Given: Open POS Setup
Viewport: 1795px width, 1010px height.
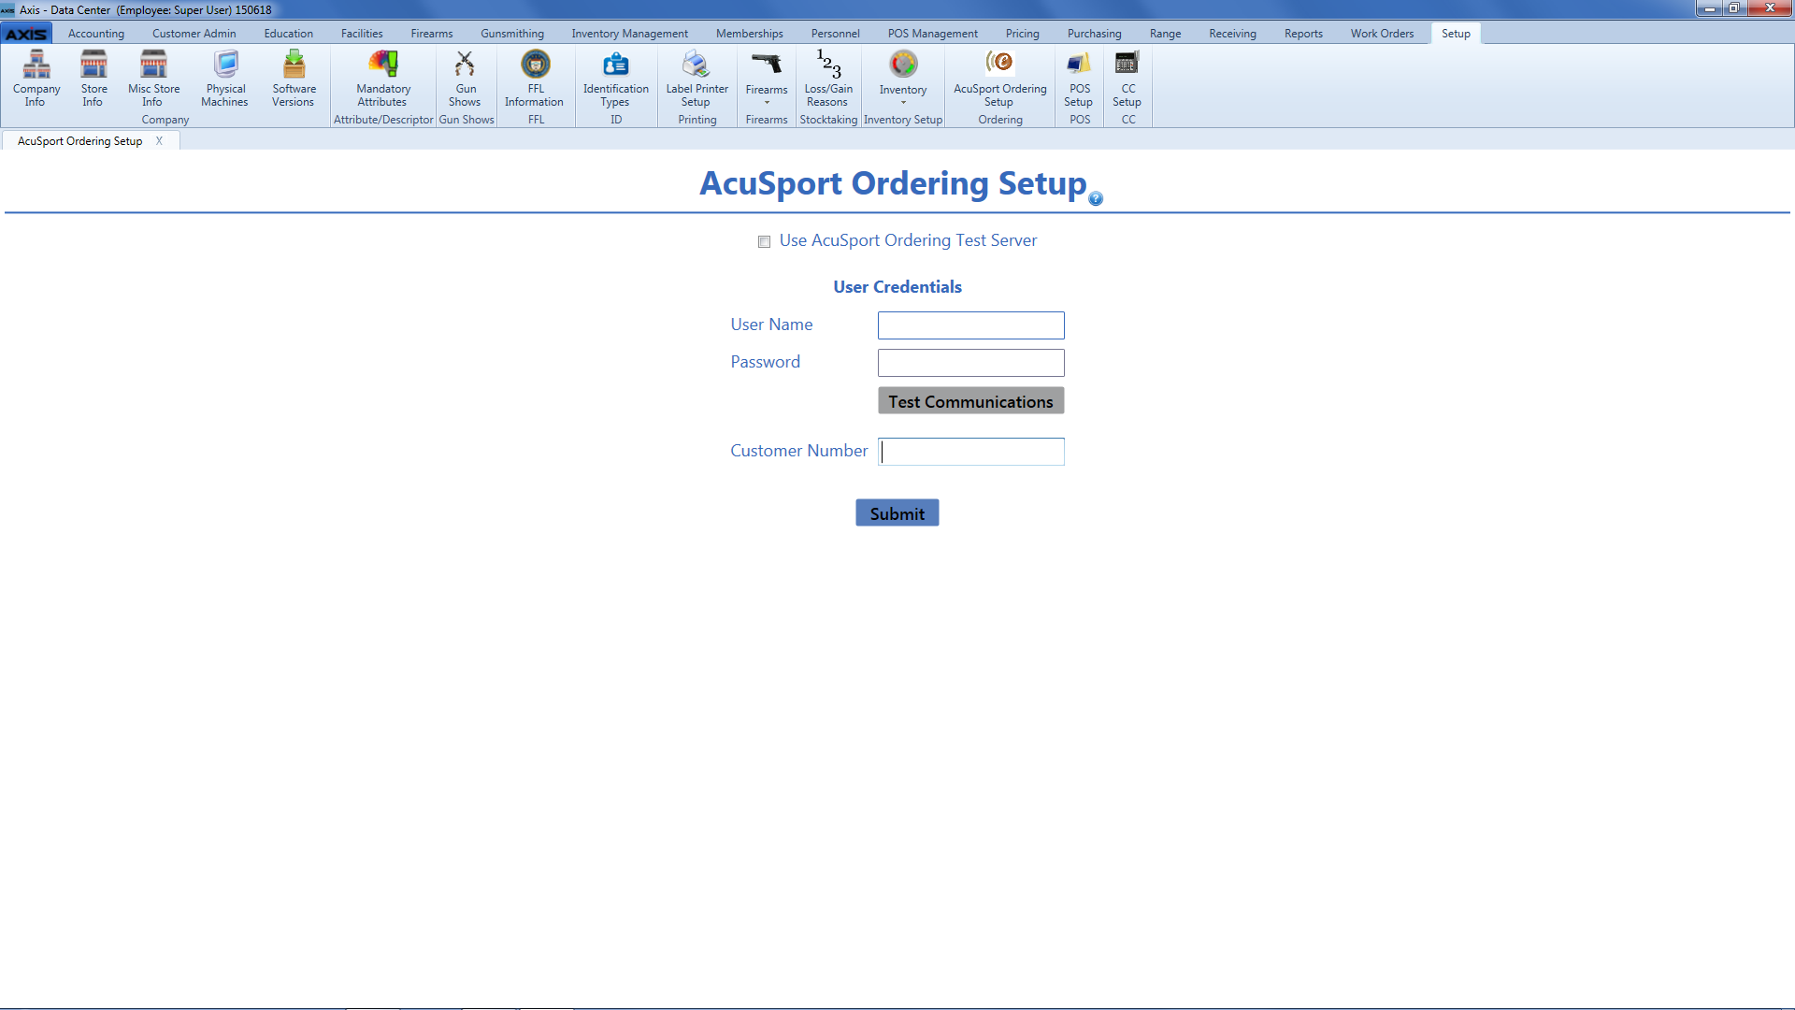Looking at the screenshot, I should point(1079,79).
